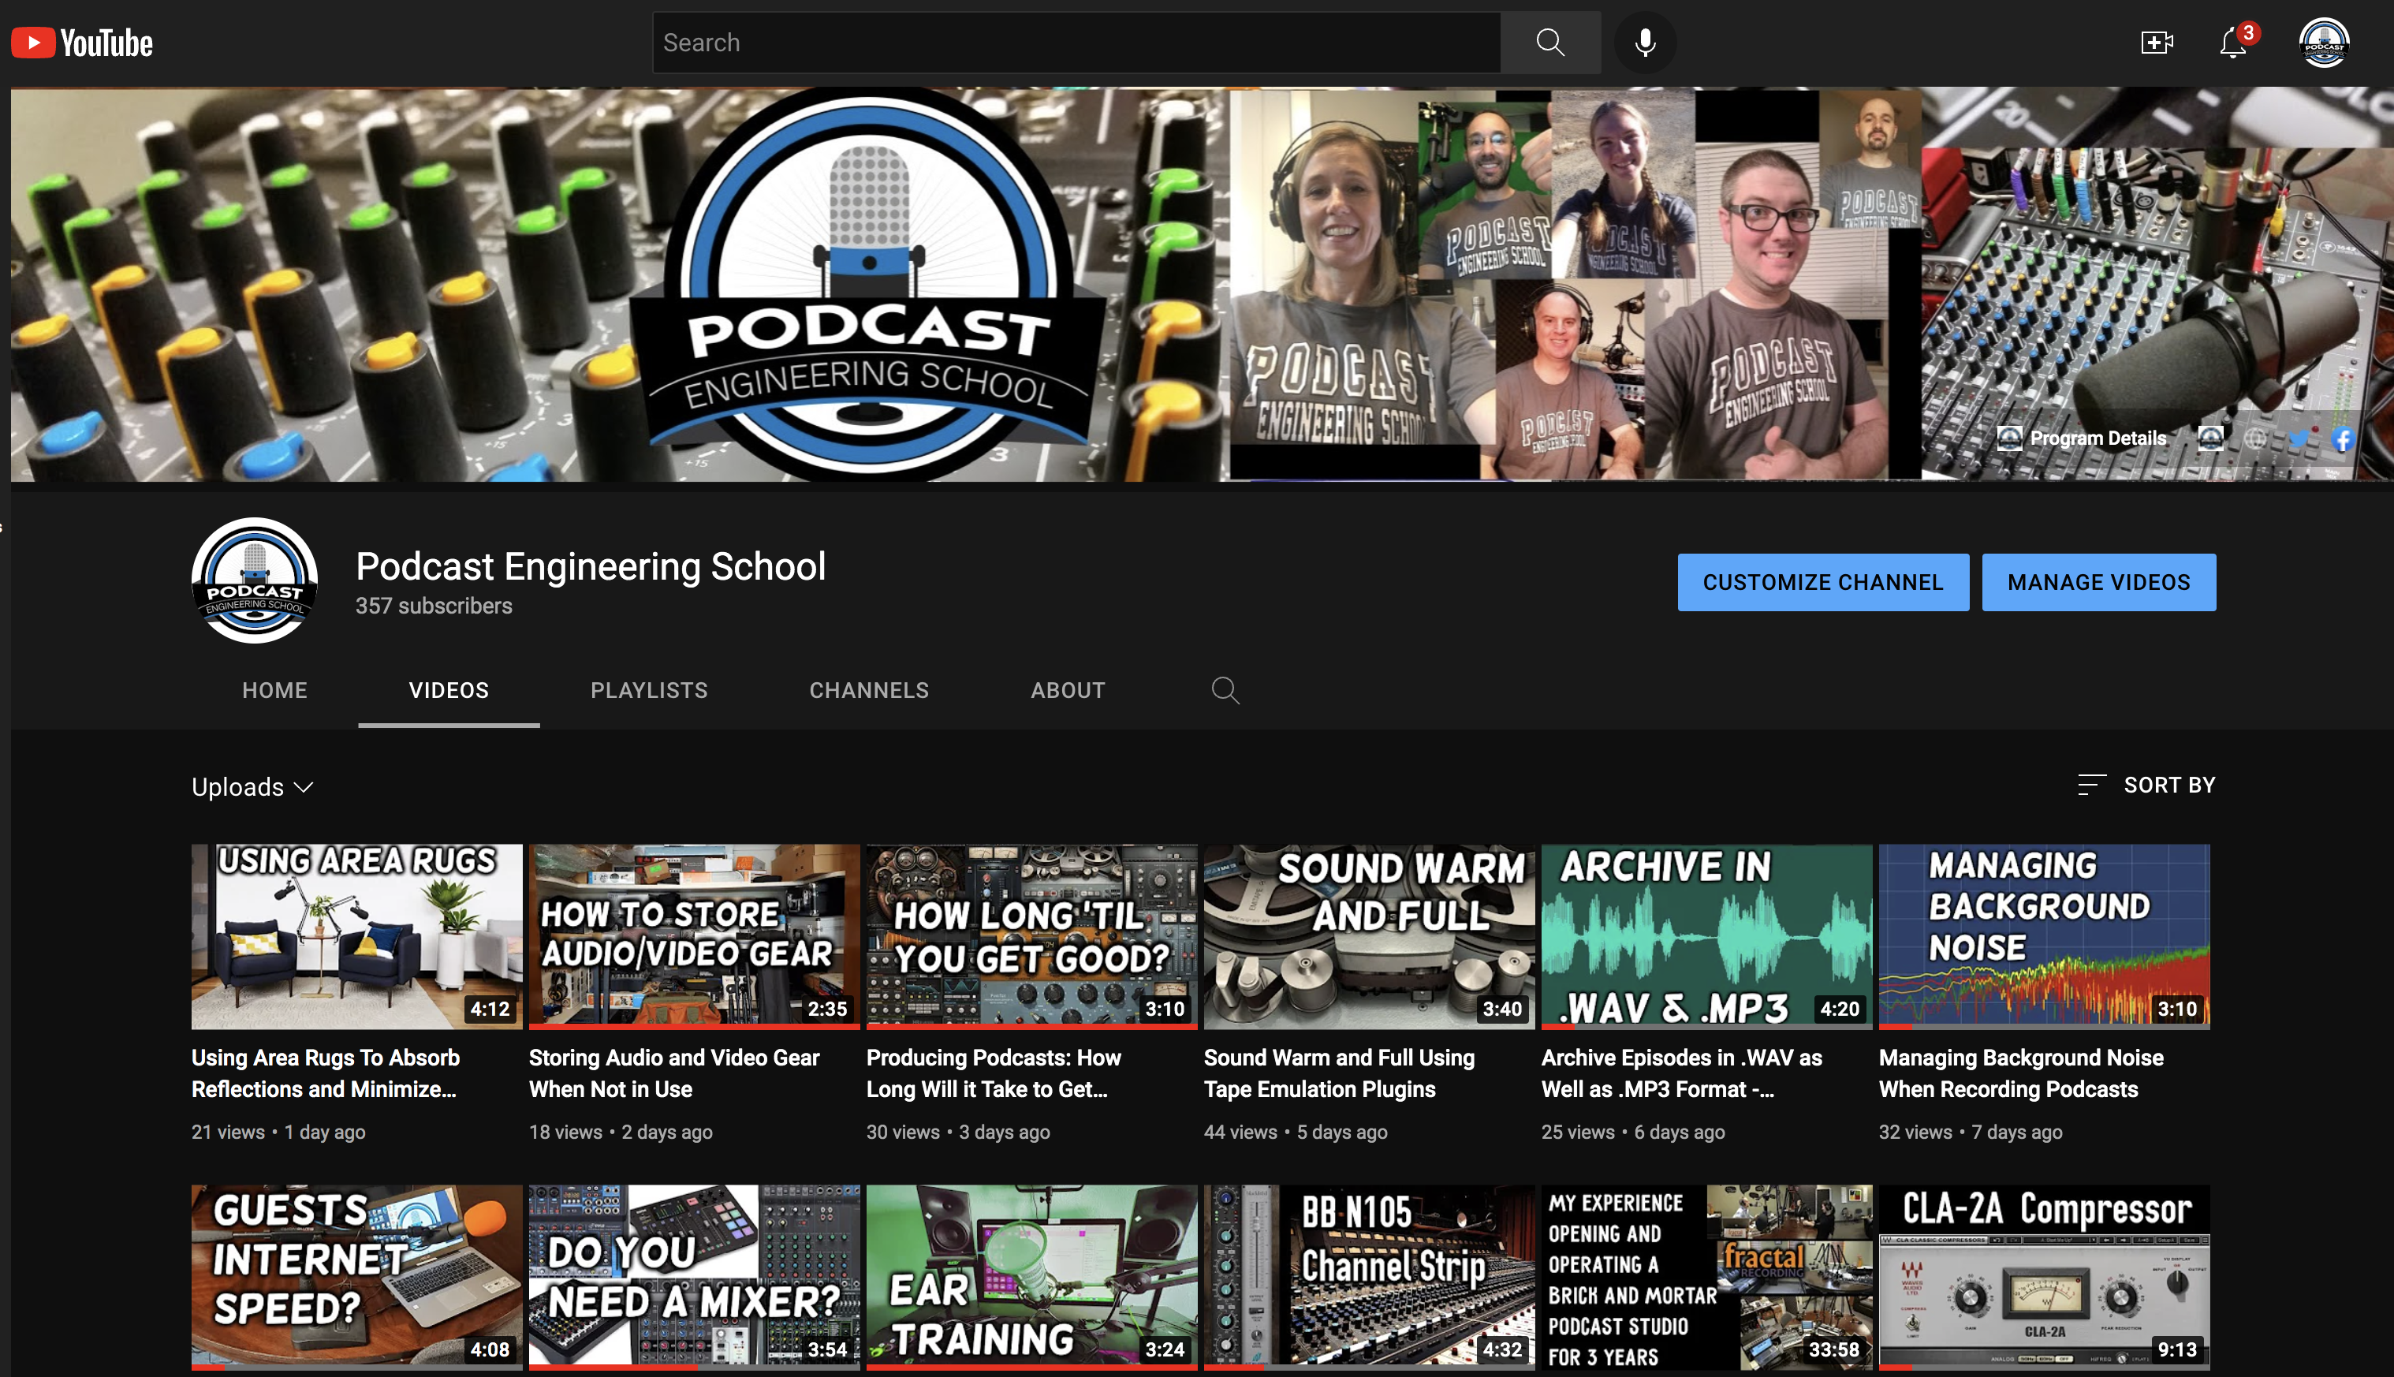The width and height of the screenshot is (2394, 1377).
Task: Click the globe website icon on banner
Action: 2255,438
